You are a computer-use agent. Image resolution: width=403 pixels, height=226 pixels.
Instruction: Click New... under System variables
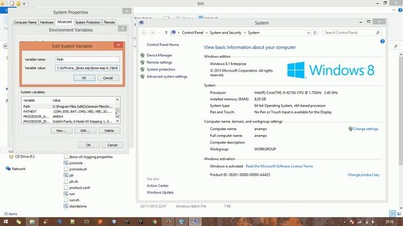pyautogui.click(x=61, y=131)
